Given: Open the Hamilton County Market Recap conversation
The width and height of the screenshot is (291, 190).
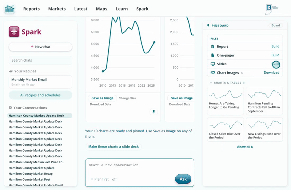Looking at the screenshot, I should tap(31, 174).
